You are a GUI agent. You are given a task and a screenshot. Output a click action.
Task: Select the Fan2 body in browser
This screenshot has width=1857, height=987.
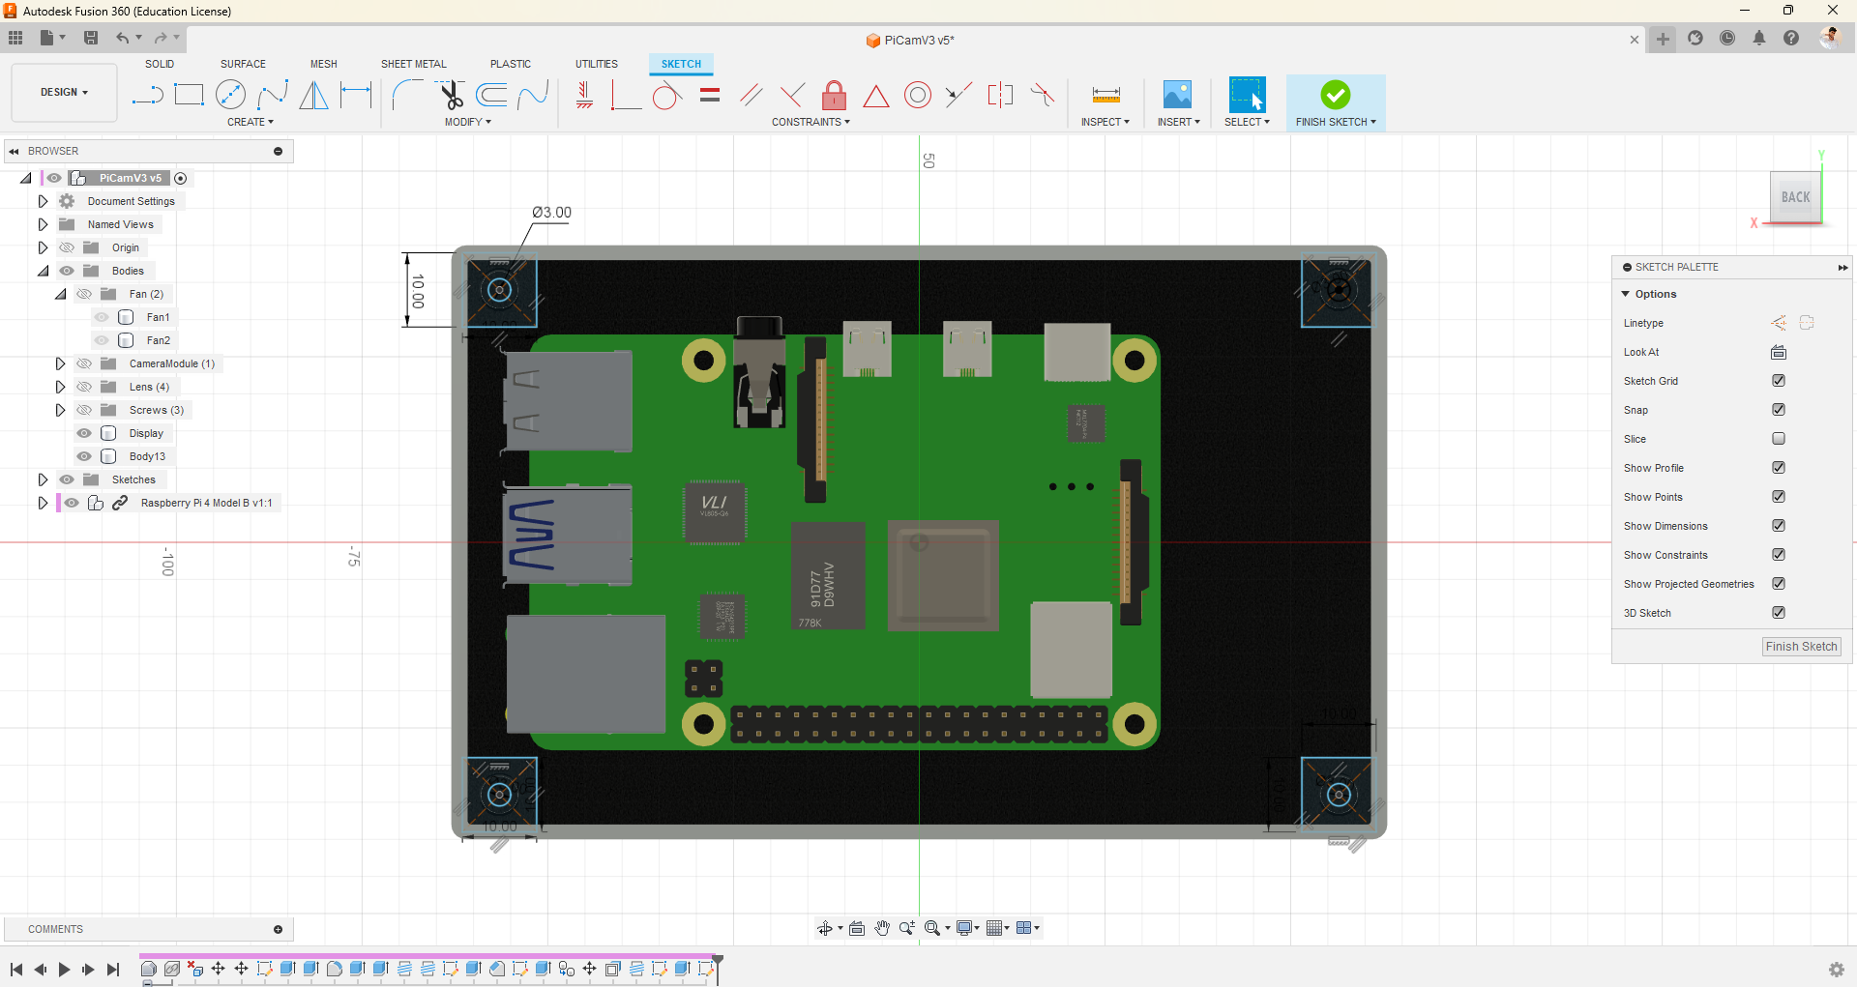click(x=159, y=340)
